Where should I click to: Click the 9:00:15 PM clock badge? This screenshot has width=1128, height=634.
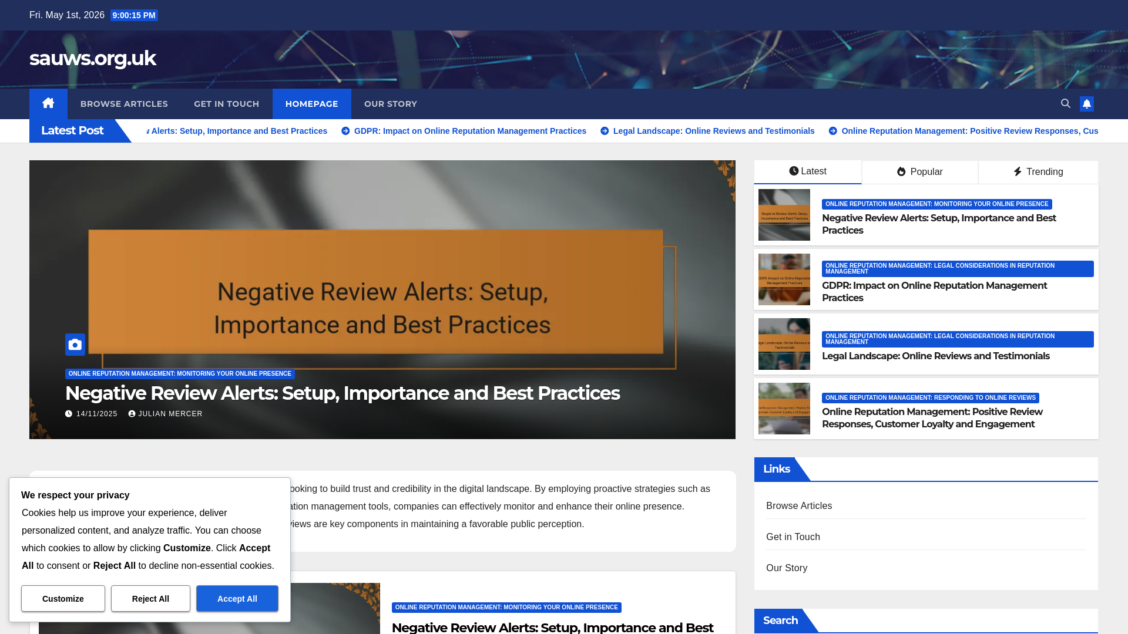(x=134, y=15)
